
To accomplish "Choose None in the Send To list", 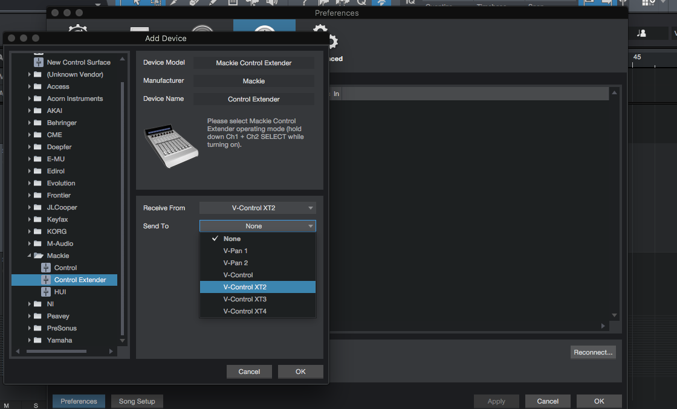I will pyautogui.click(x=258, y=239).
